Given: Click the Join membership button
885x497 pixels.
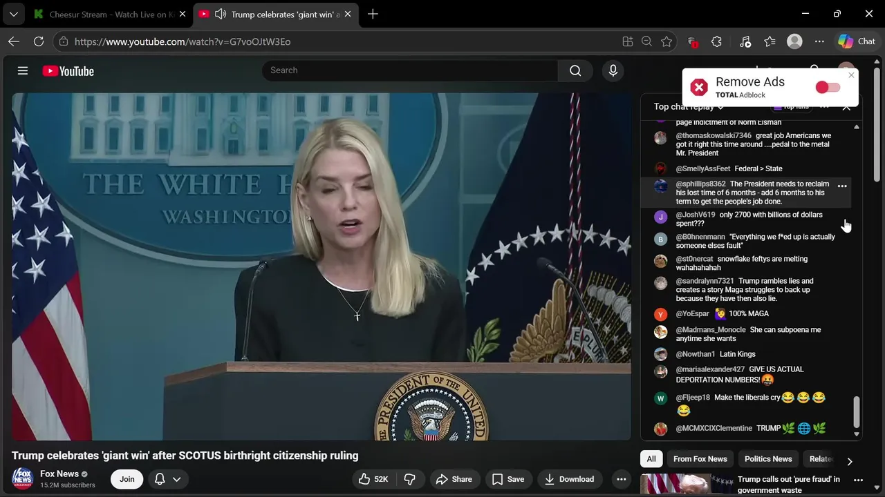Looking at the screenshot, I should coord(127,479).
